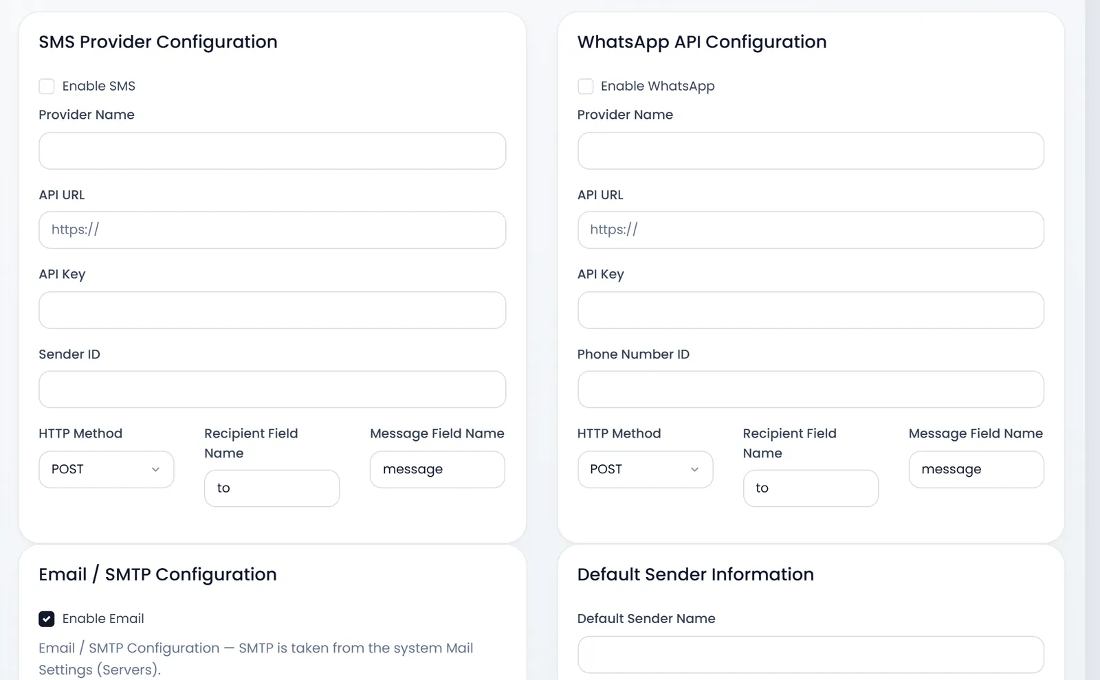Select the SMS API Key input
This screenshot has height=680, width=1100.
[x=272, y=310]
